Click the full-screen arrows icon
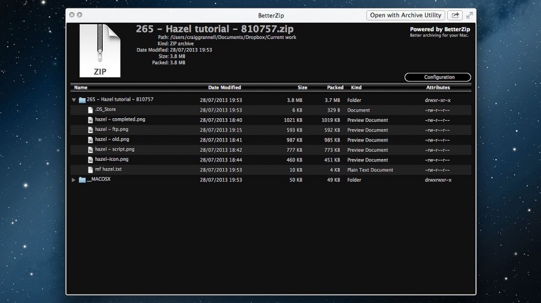This screenshot has width=541, height=303. (x=468, y=16)
